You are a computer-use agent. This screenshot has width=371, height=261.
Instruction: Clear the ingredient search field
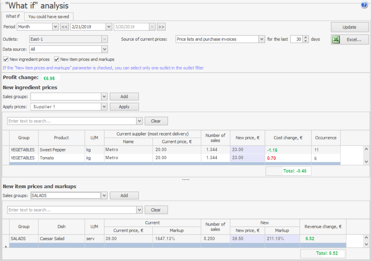click(156, 121)
